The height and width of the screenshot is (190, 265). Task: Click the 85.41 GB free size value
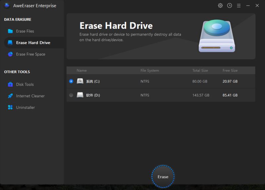coord(230,95)
